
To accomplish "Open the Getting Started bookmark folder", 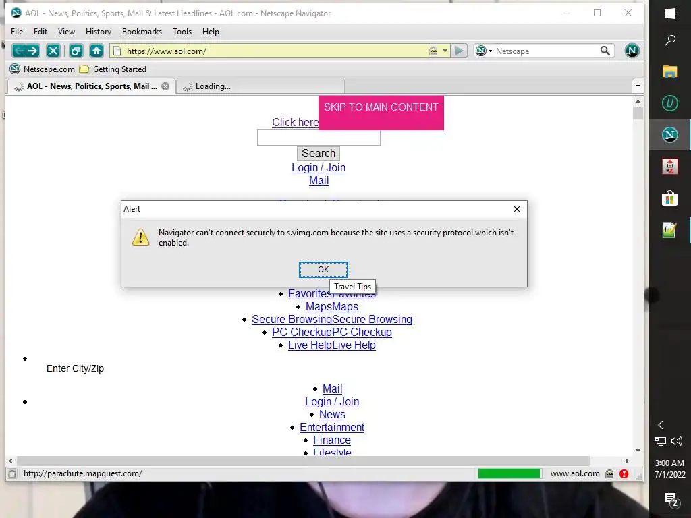I will click(113, 69).
